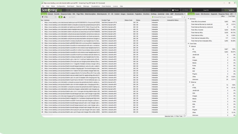Viewport: 238px width, 134px height.
Task: Switch to list view icon
Action: [x=60, y=17]
